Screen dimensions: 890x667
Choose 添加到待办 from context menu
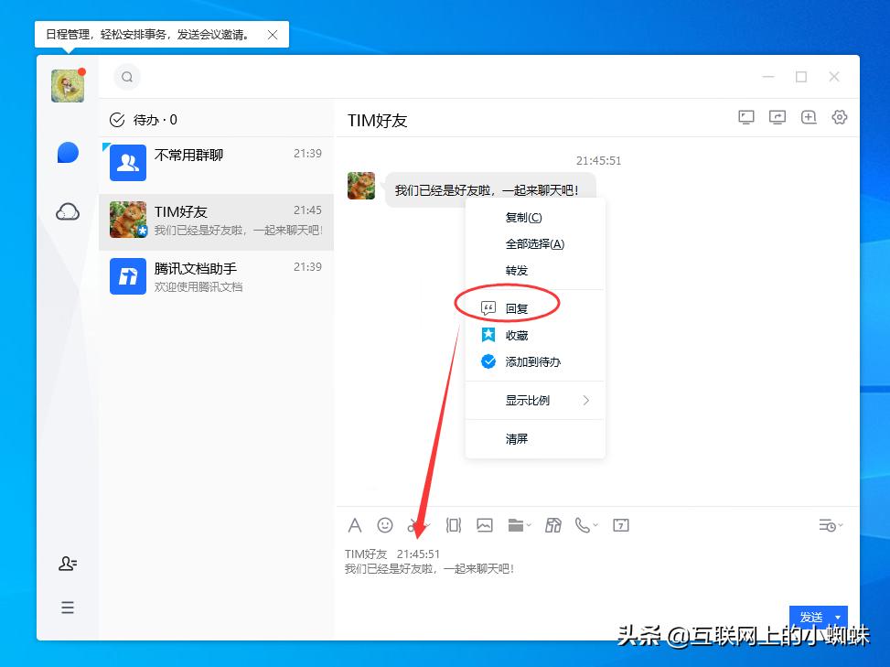pos(535,362)
